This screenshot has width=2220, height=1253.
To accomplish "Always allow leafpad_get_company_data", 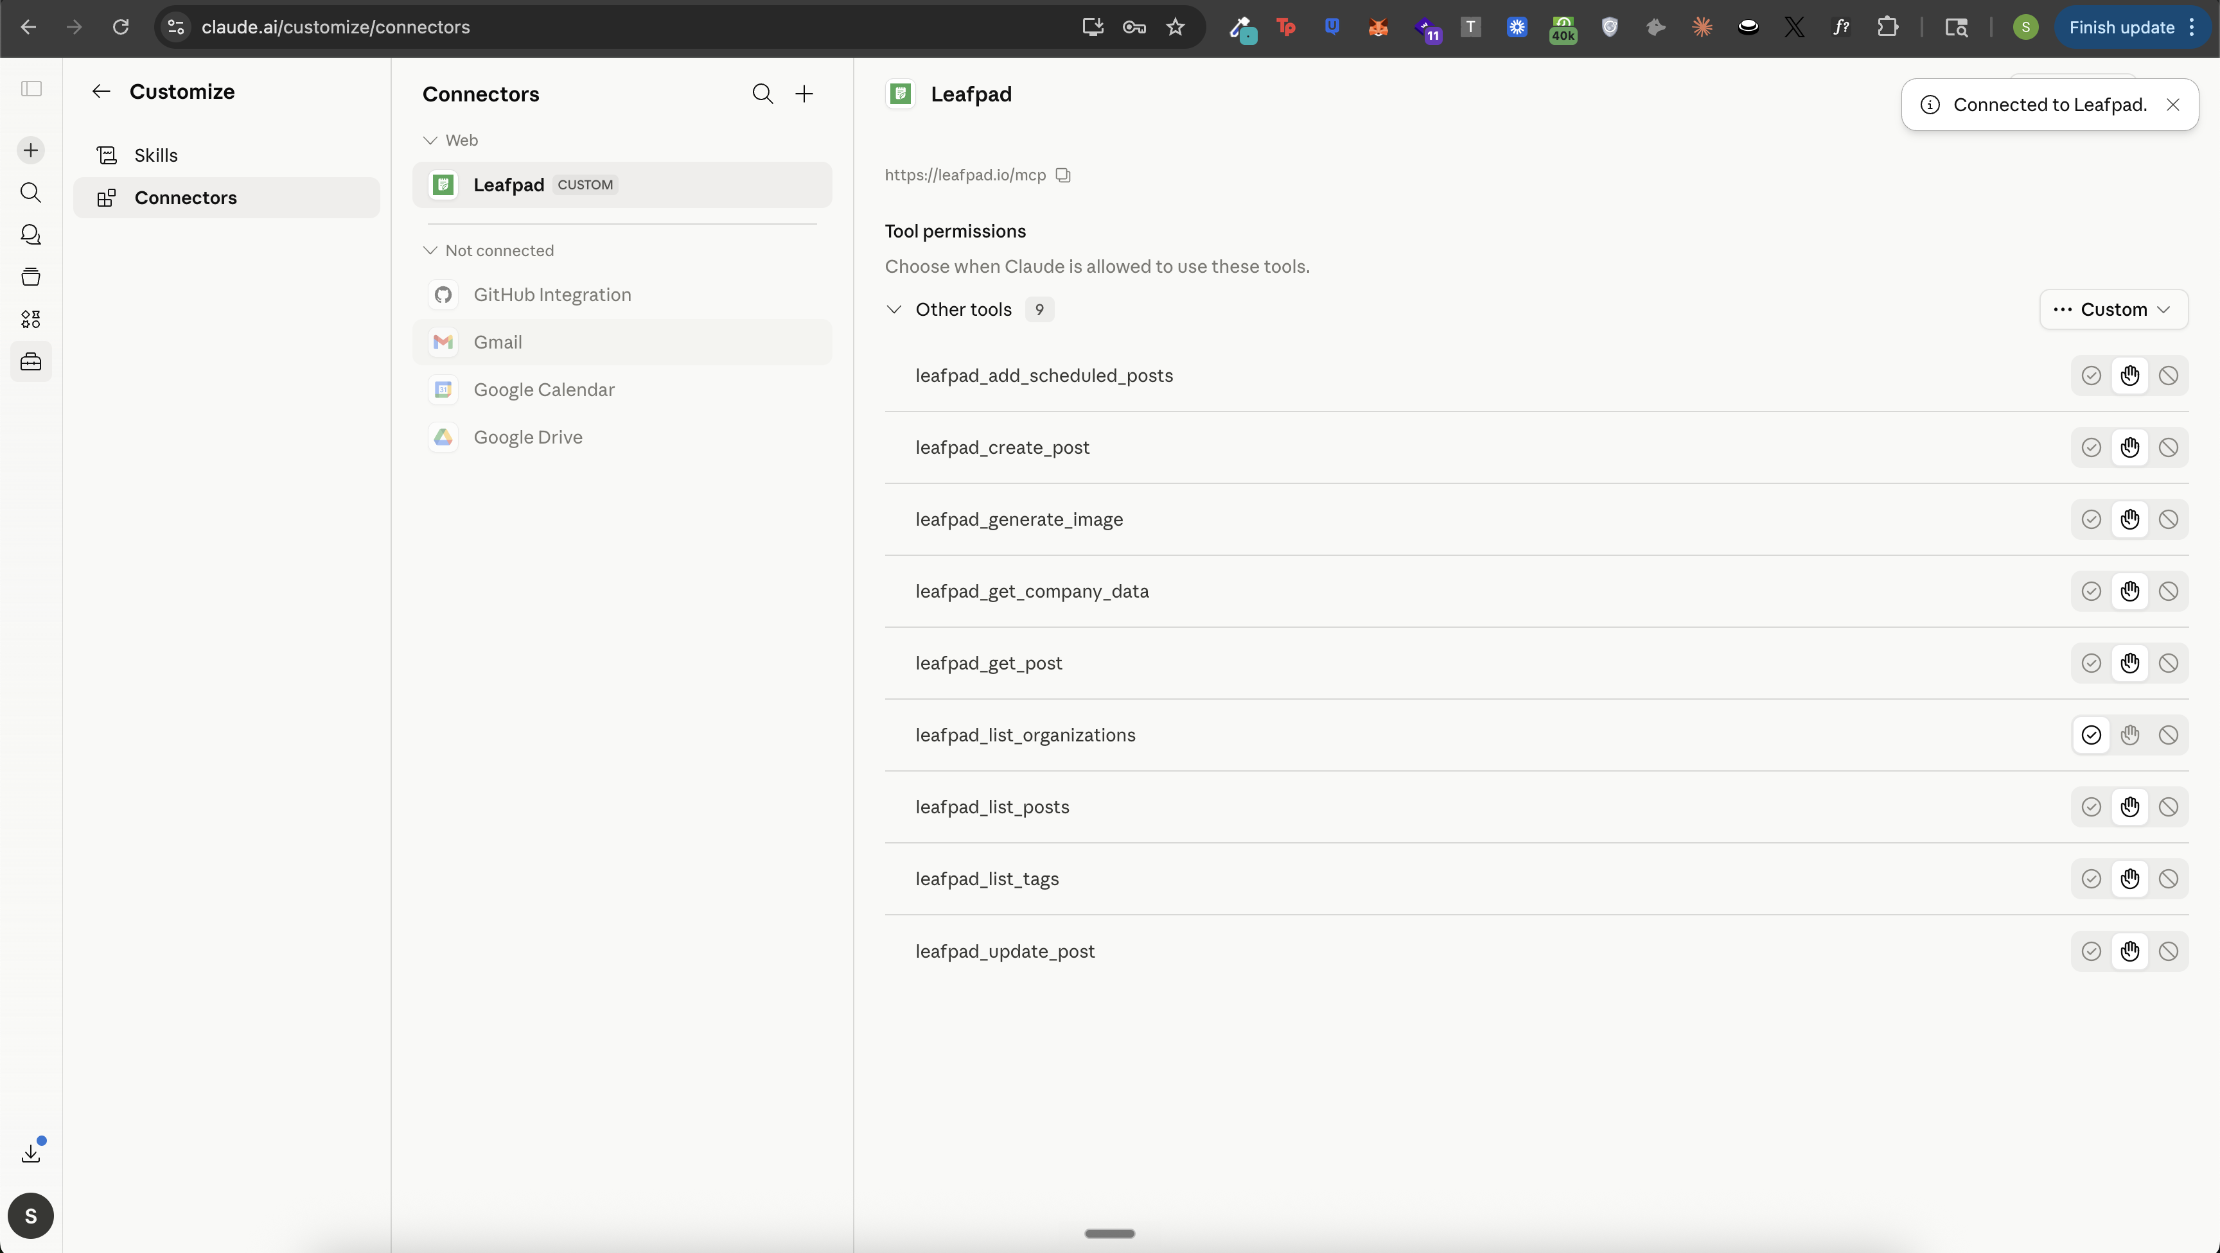I will coord(2091,592).
